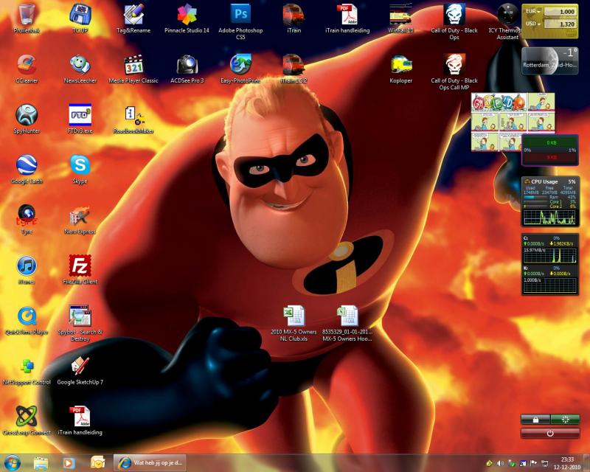Open Roadbookmaker
Screen dimensions: 590x472
pyautogui.click(x=133, y=119)
